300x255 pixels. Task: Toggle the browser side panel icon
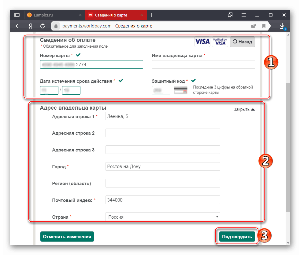point(17,15)
